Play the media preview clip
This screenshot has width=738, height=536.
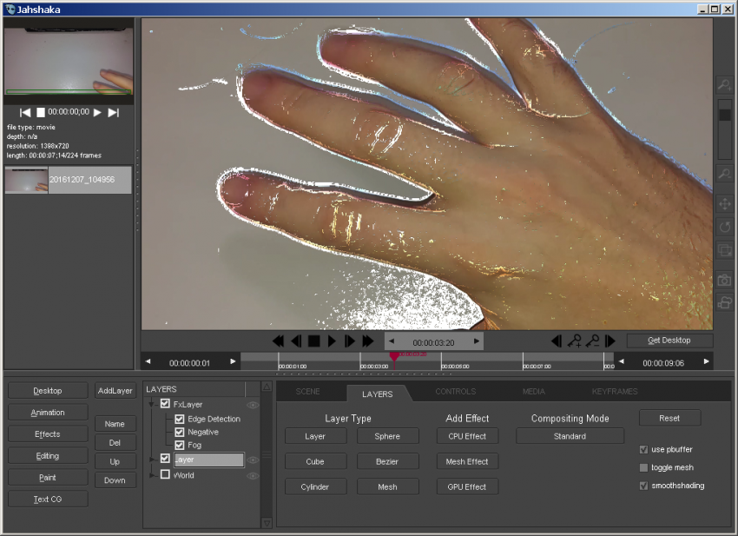[x=97, y=112]
